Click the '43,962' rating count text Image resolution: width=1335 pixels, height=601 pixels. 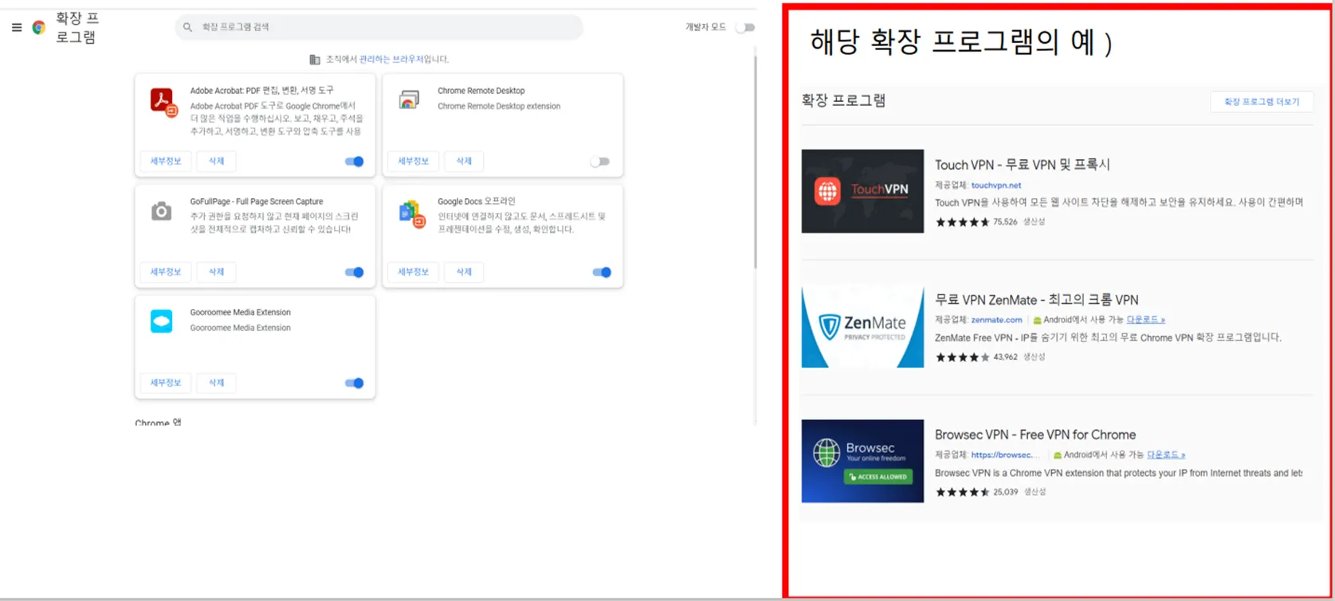[1005, 357]
